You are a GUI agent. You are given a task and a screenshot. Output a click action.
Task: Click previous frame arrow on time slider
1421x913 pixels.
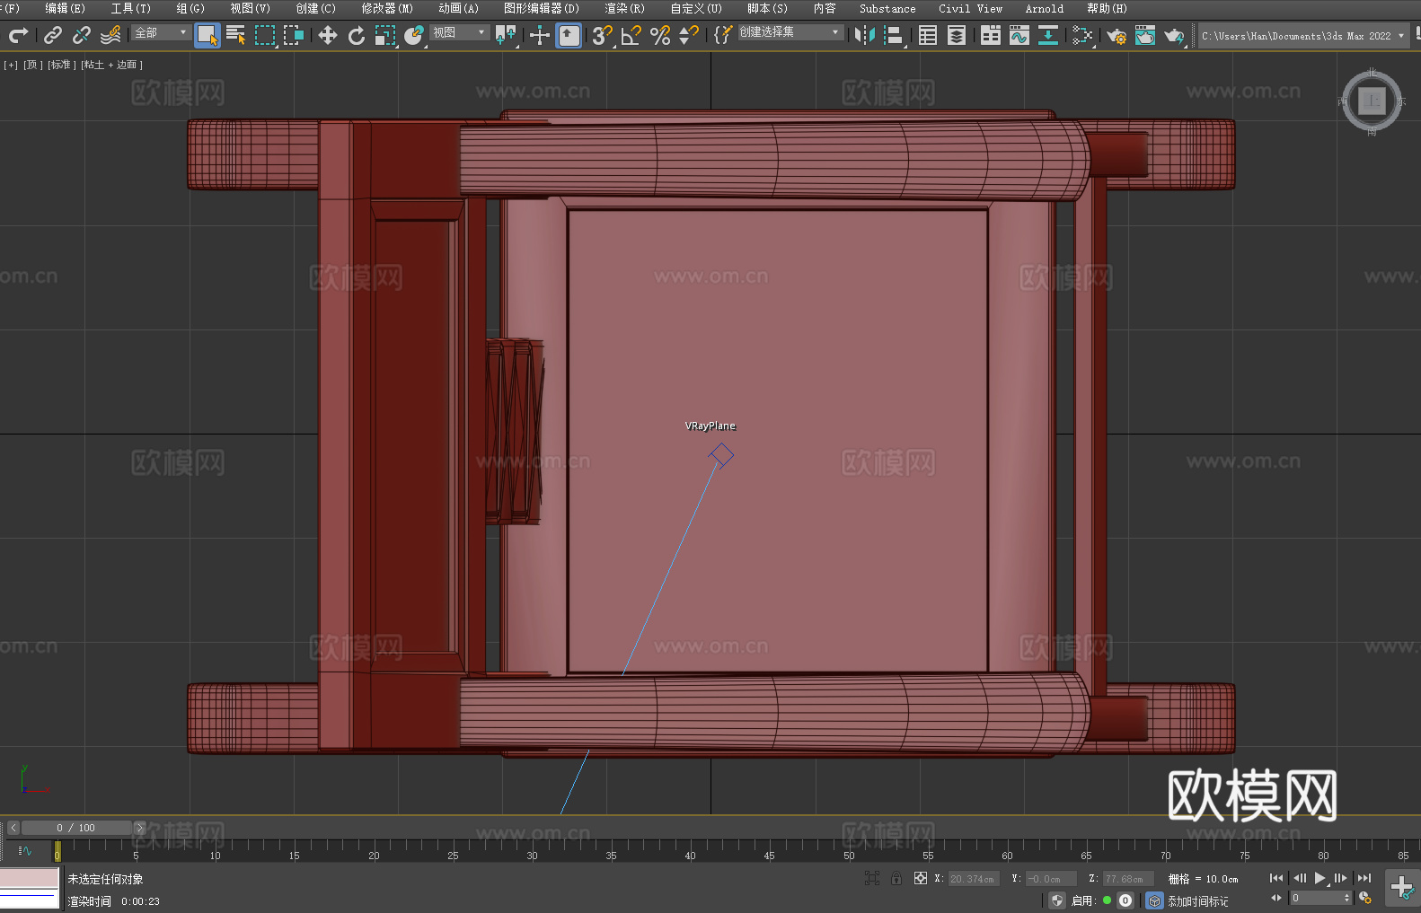pos(13,828)
